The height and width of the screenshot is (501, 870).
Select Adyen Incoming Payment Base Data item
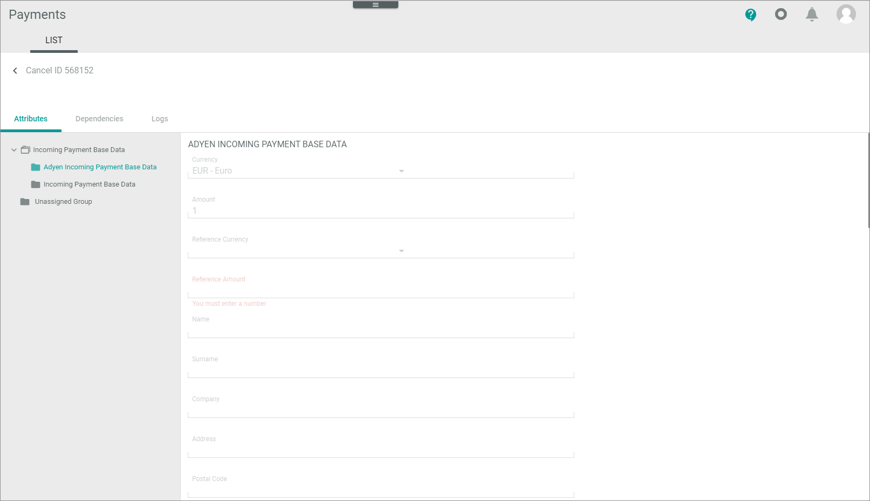[x=100, y=167]
